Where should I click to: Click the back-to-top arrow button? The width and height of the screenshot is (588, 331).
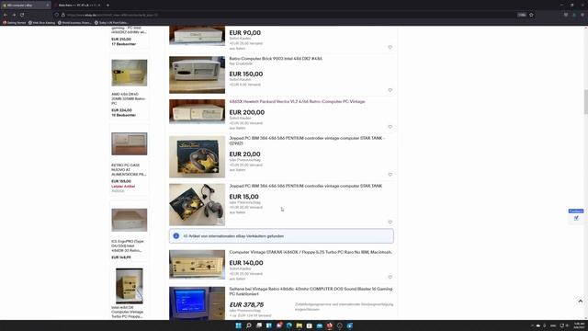click(580, 301)
